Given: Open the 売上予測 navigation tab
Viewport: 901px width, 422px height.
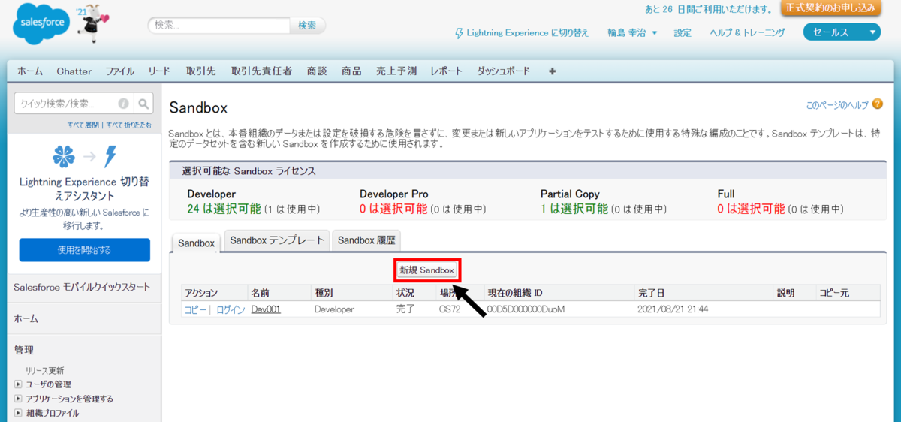Looking at the screenshot, I should coord(396,71).
